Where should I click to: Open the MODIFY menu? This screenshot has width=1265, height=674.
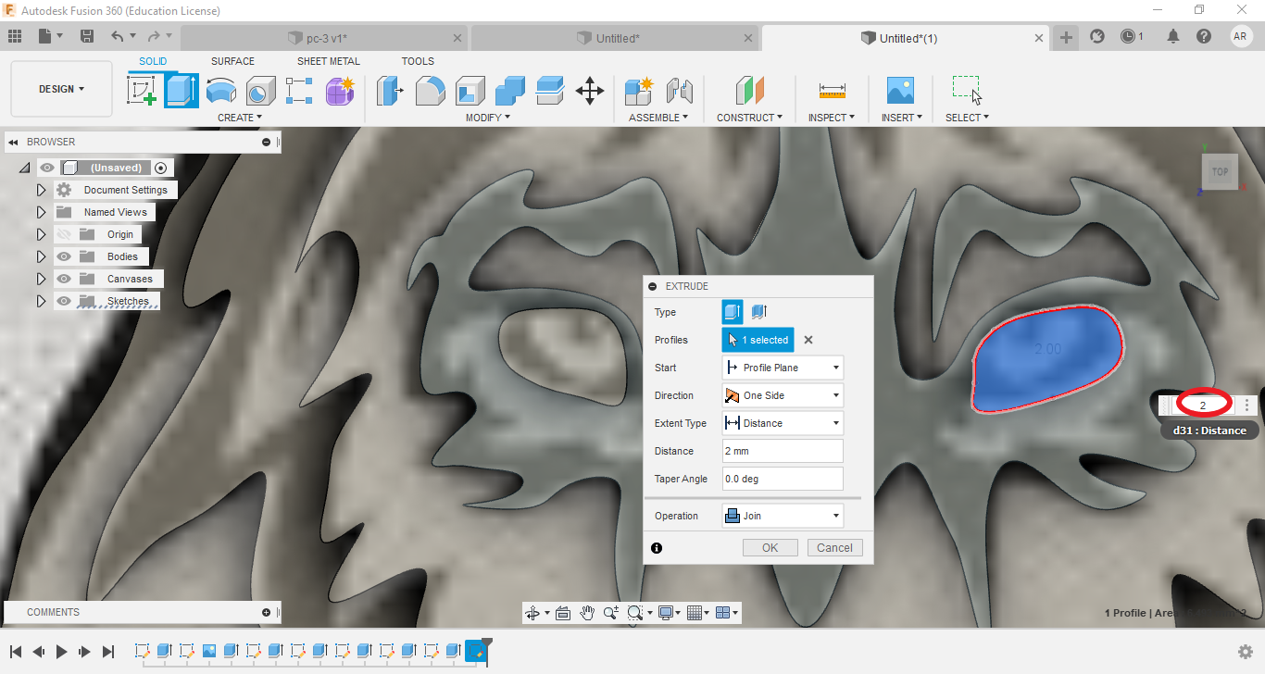point(487,118)
